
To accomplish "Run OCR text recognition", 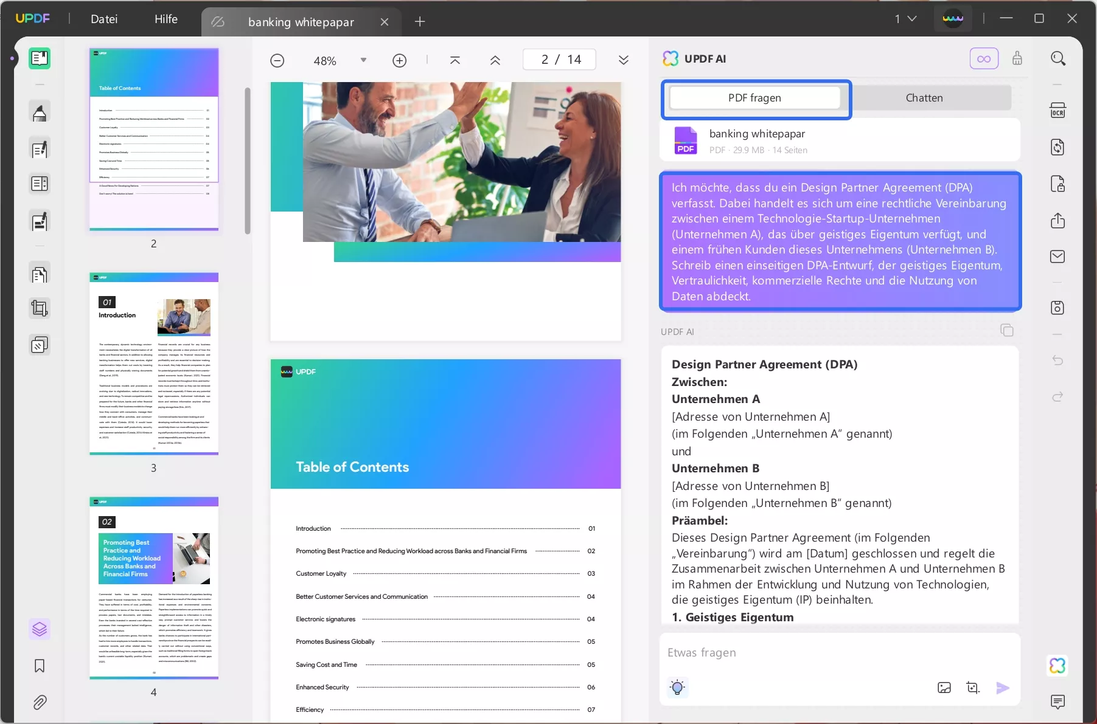I will (x=1058, y=111).
